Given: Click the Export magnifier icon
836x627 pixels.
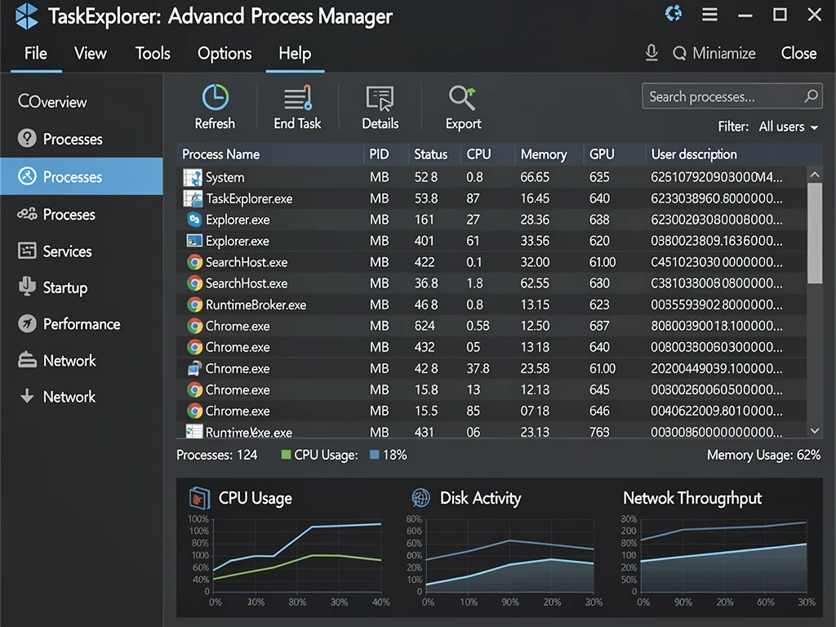Looking at the screenshot, I should (462, 98).
